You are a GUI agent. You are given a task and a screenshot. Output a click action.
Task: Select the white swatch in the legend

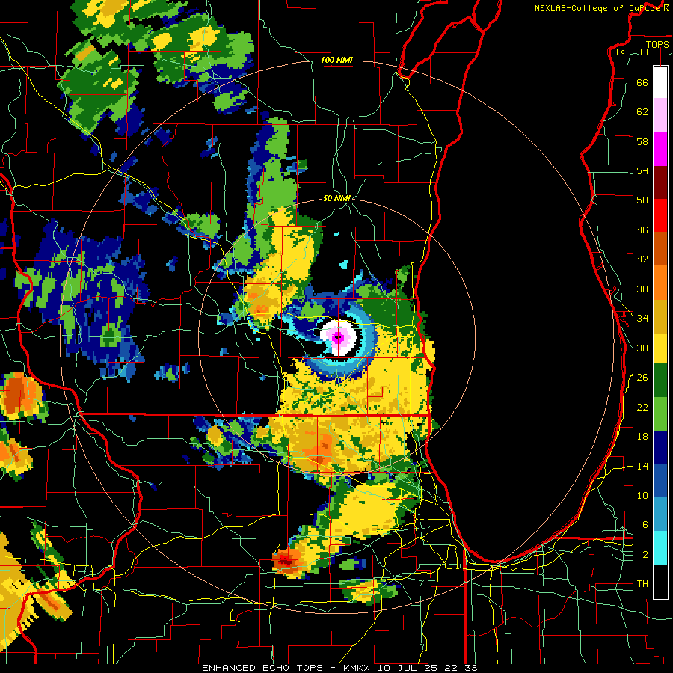pos(660,82)
